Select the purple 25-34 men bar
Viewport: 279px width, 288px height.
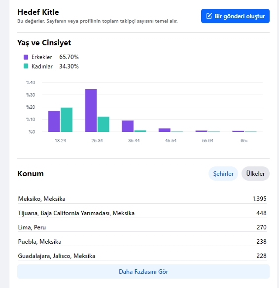tap(91, 110)
